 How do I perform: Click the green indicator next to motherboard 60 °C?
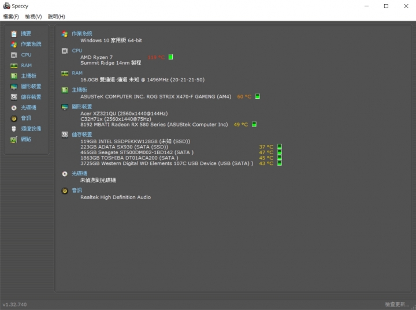pyautogui.click(x=257, y=96)
